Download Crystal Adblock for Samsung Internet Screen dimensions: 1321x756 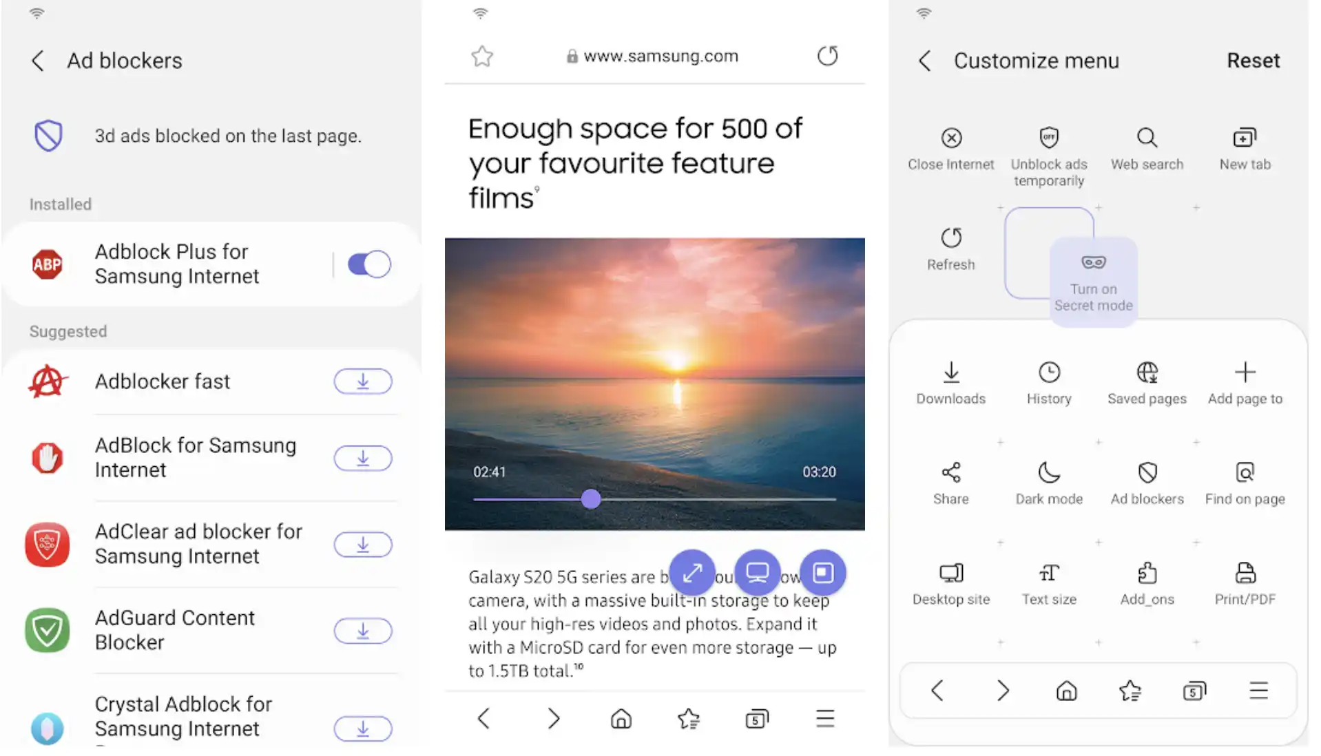click(363, 728)
